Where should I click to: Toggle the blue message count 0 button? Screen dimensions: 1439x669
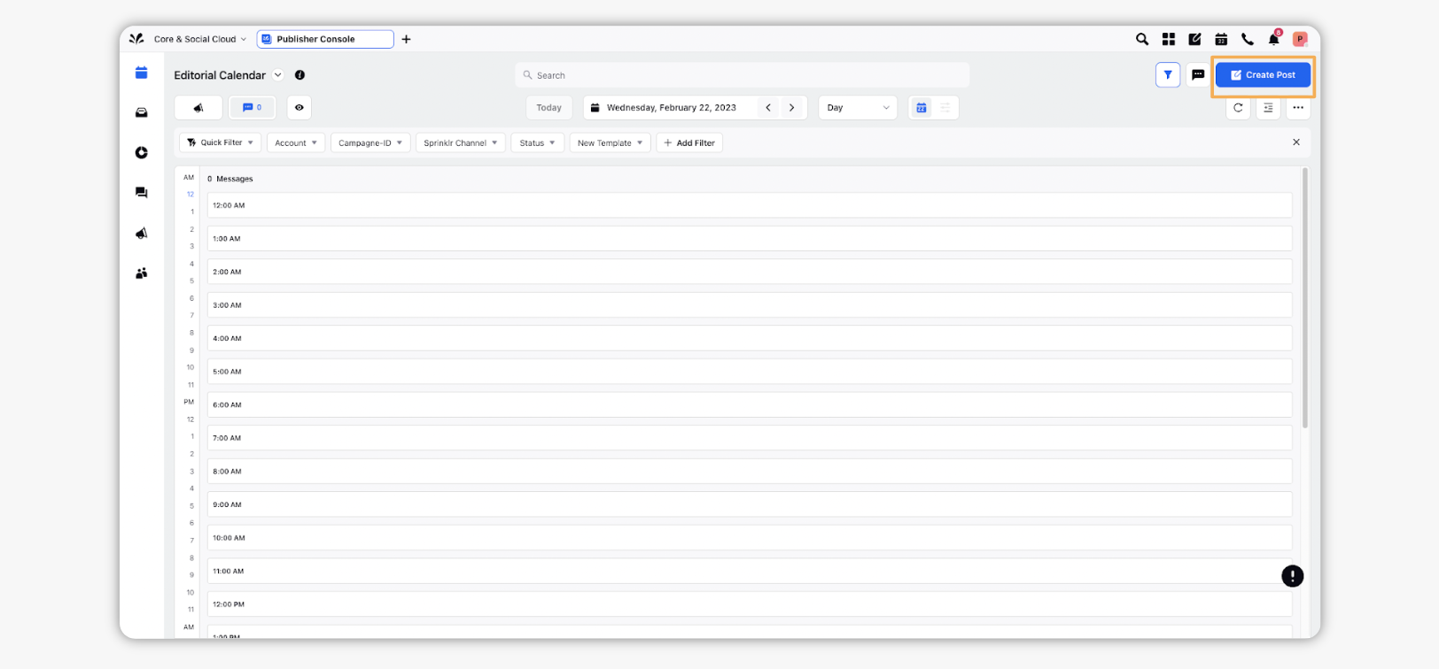[x=253, y=108]
